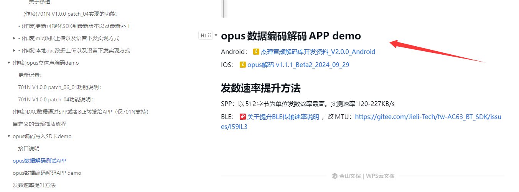Collapse the opus编码写入SD卡demo outline node
The height and width of the screenshot is (192, 519).
point(9,136)
